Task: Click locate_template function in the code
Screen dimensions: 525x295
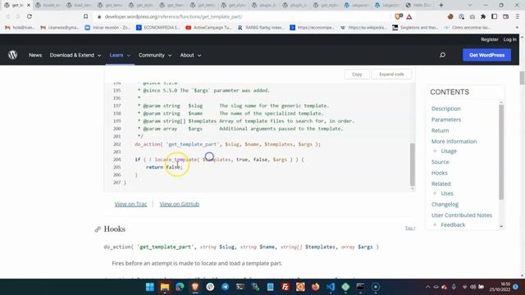Action: (176, 160)
